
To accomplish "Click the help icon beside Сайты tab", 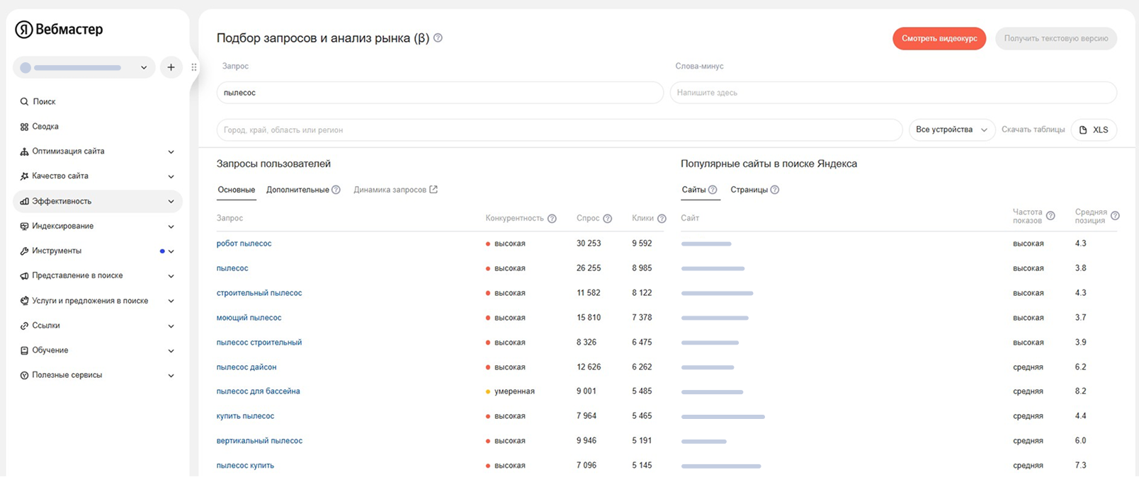I will (x=713, y=190).
